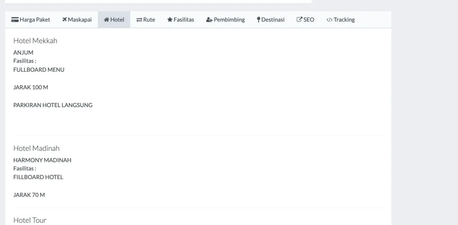
Task: Click the Hotel Madinah section heading
Action: click(36, 148)
